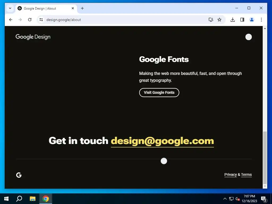This screenshot has width=272, height=204.
Task: Click the Chrome taskbar icon
Action: 46,199
